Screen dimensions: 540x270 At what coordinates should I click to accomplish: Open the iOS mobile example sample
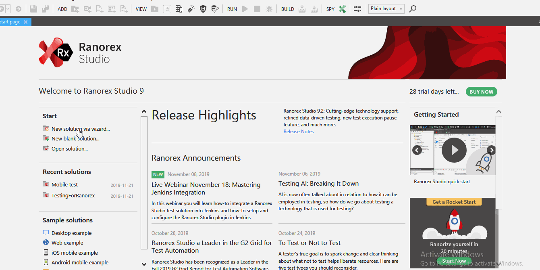[75, 253]
